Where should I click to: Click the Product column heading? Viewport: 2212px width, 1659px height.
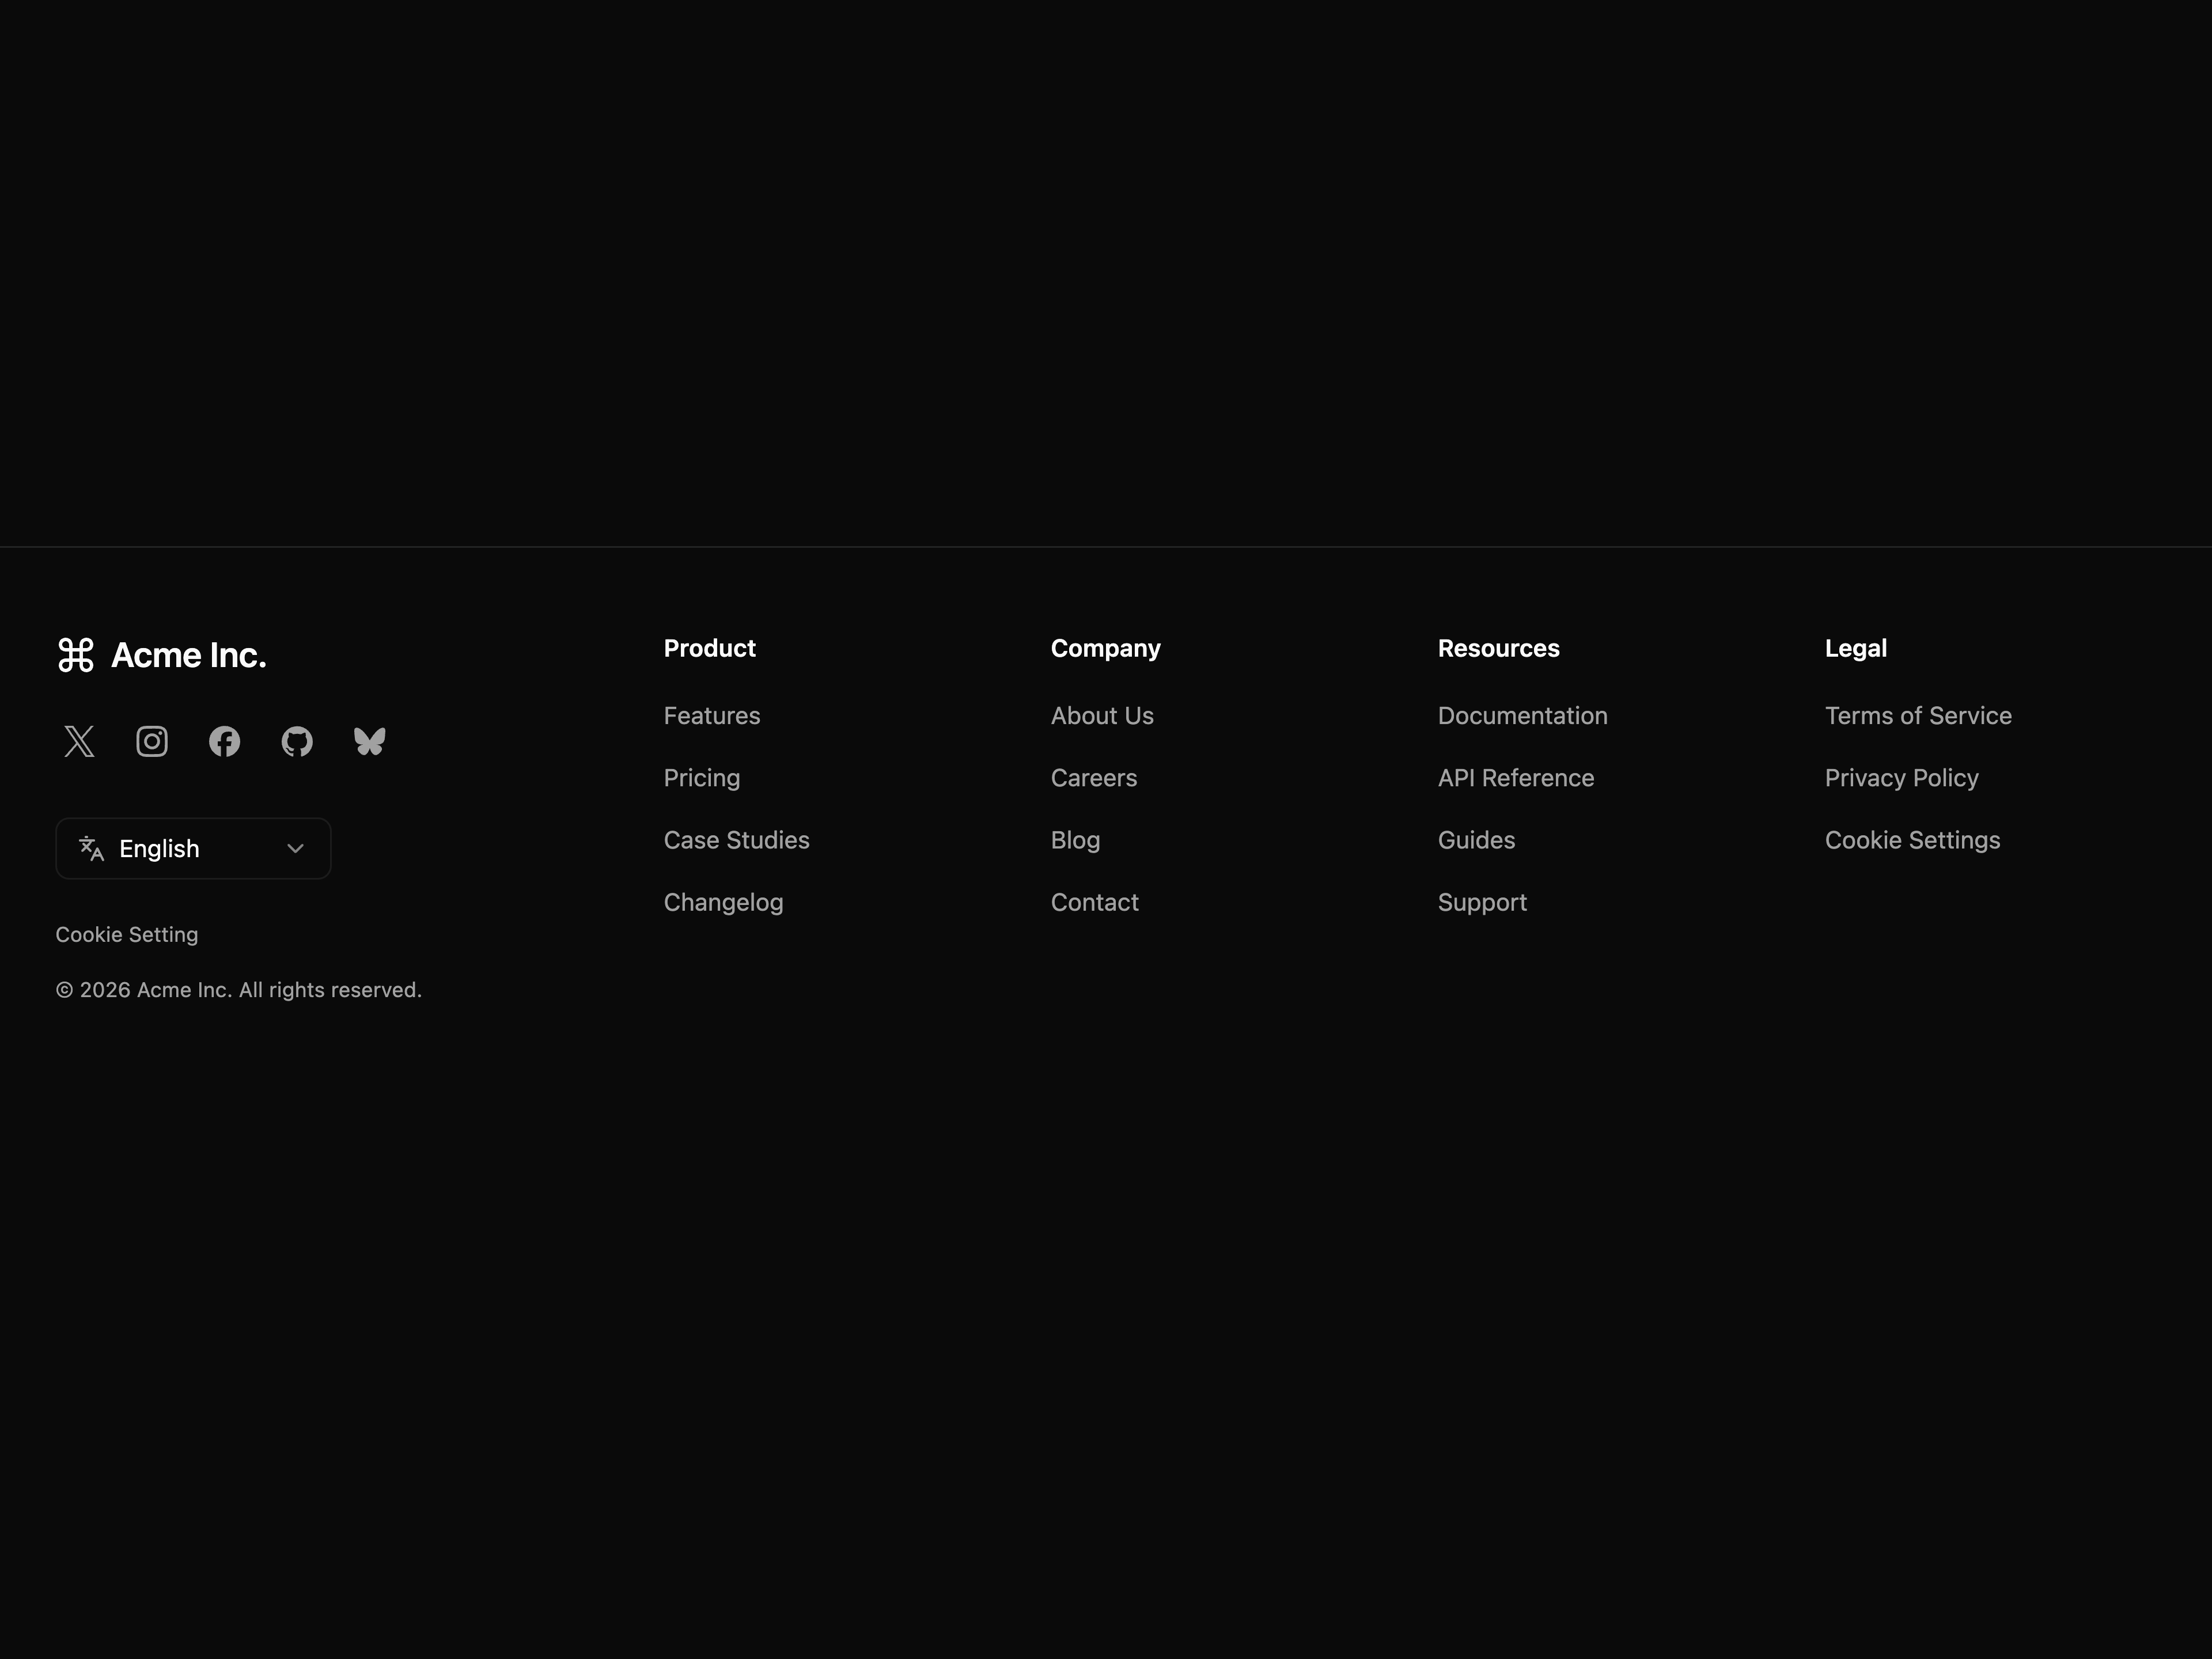(710, 648)
